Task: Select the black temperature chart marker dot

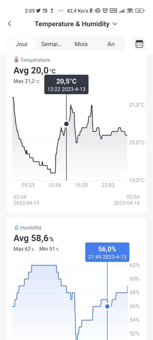Action: (66, 124)
